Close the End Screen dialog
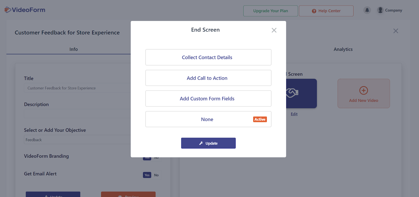 [x=274, y=30]
